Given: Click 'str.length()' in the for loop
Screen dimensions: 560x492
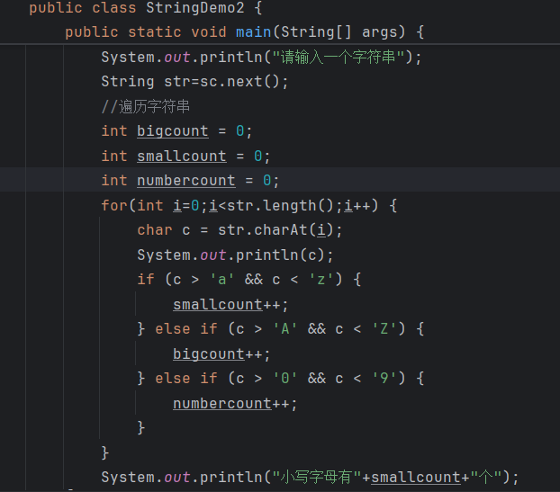Looking at the screenshot, I should [280, 205].
